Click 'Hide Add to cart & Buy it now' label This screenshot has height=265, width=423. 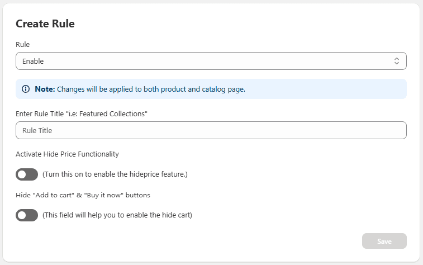(x=83, y=195)
